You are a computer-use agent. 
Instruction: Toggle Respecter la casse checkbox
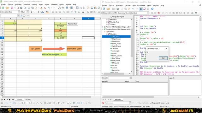pyautogui.click(x=151, y=103)
